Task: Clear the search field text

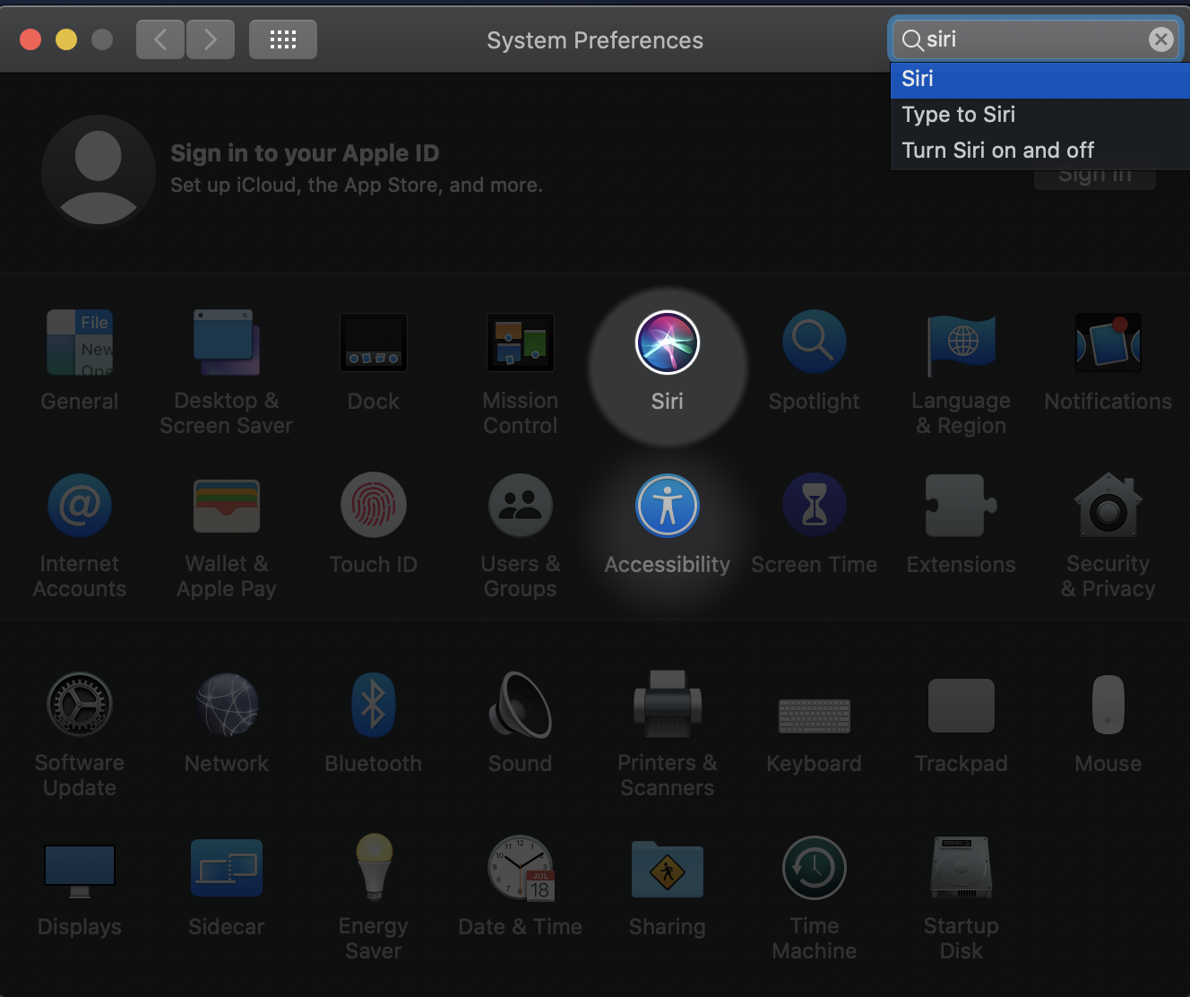Action: 1160,39
